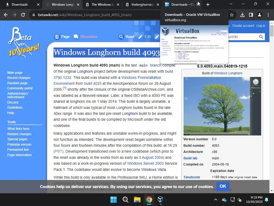
Task: Open the notification bell icon
Action: point(267,200)
